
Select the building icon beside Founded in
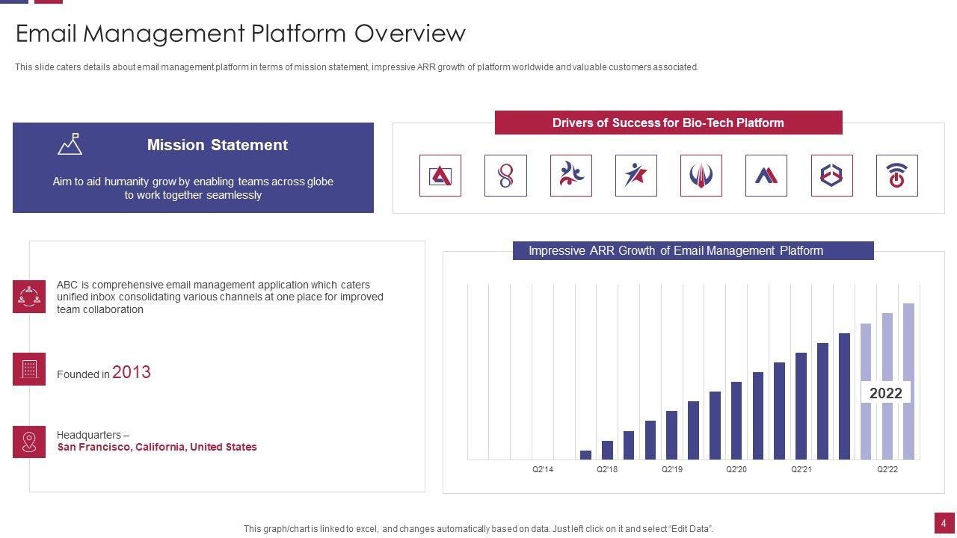pyautogui.click(x=29, y=369)
